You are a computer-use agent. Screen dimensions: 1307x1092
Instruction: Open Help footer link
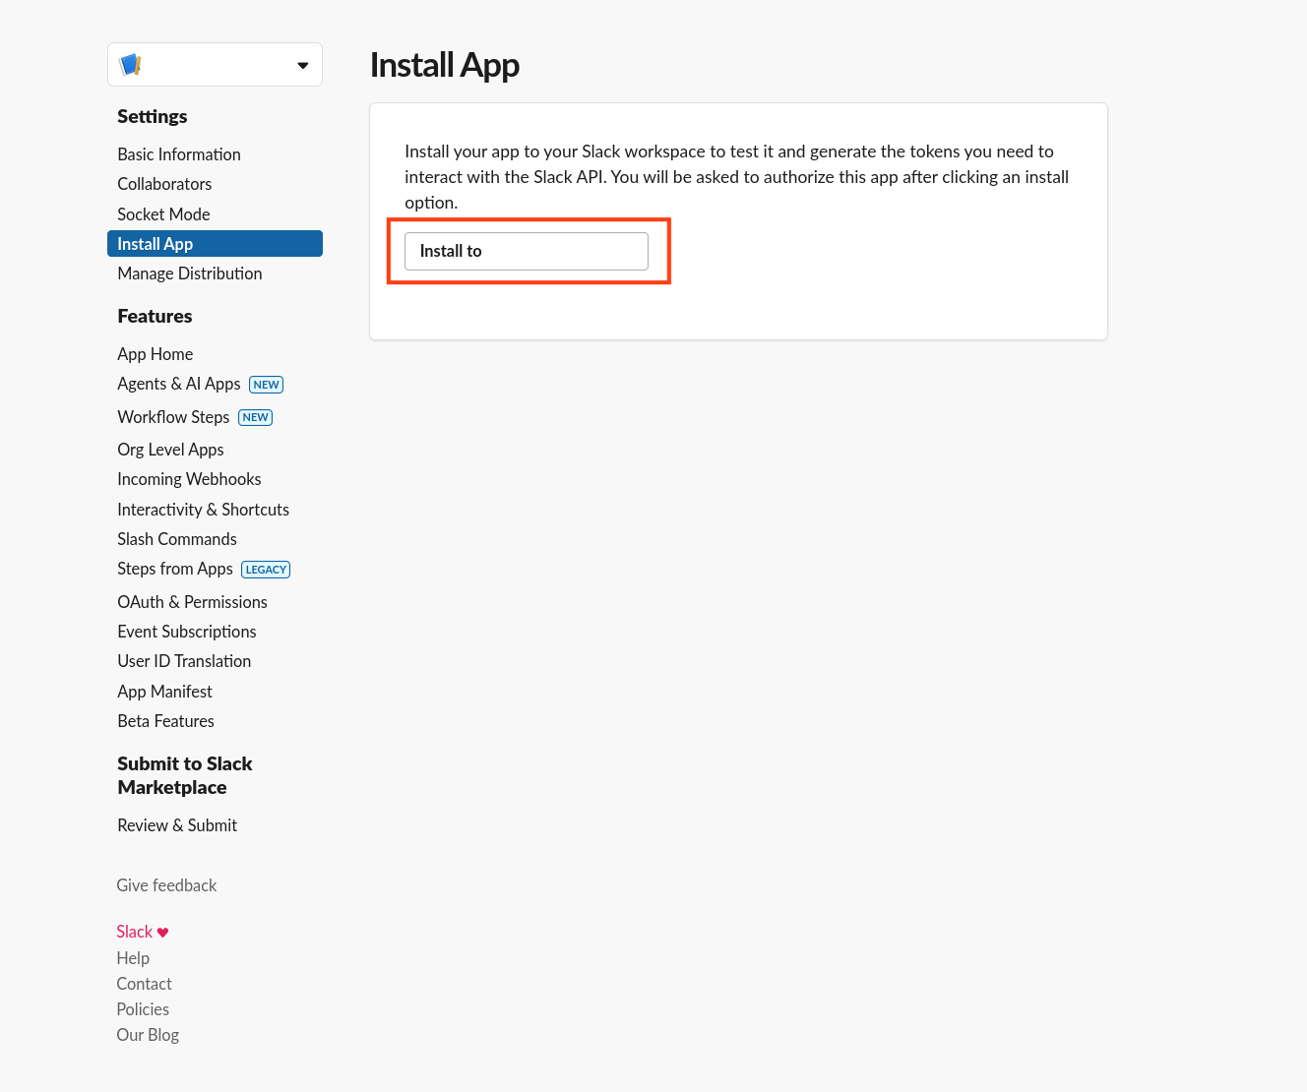point(133,958)
